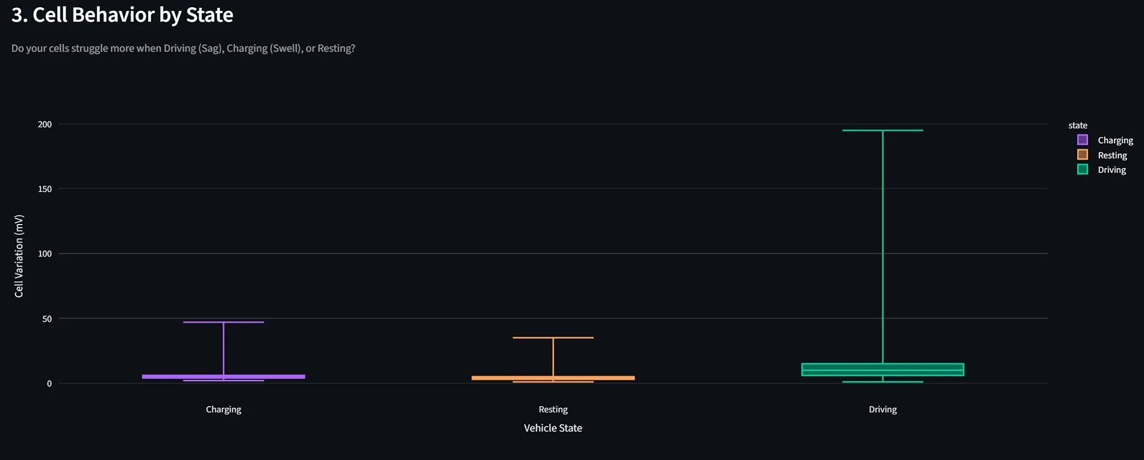The image size is (1144, 460).
Task: Toggle Charging trace via legend label
Action: click(1115, 140)
